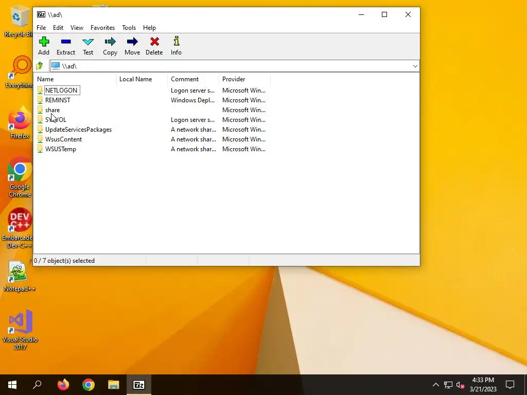Image resolution: width=527 pixels, height=395 pixels.
Task: Open the notification center icon
Action: [x=510, y=385]
